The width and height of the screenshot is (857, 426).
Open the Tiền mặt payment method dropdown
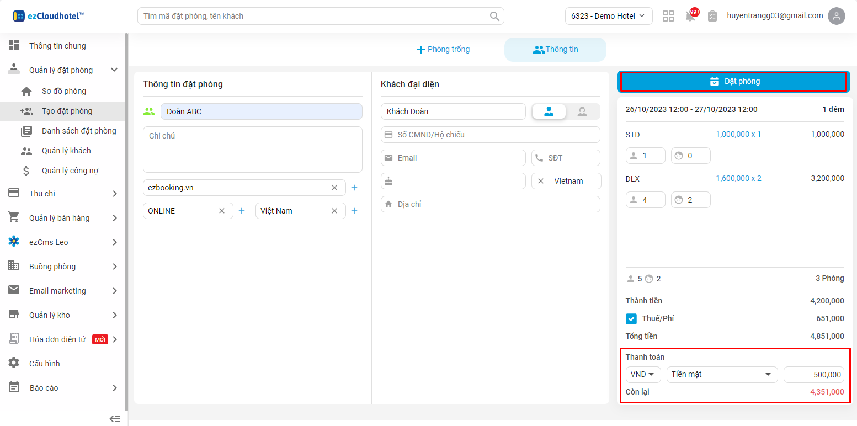pyautogui.click(x=722, y=375)
